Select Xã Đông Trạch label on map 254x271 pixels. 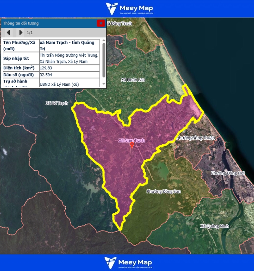pyautogui.click(x=120, y=23)
